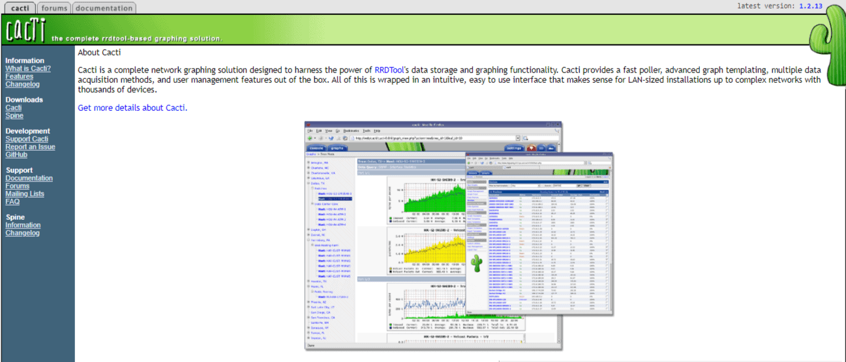Open the Mailing Lists link
The width and height of the screenshot is (846, 362).
25,194
